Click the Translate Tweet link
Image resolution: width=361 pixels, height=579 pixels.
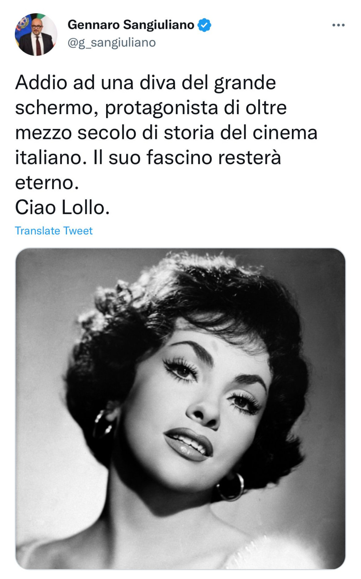54,231
